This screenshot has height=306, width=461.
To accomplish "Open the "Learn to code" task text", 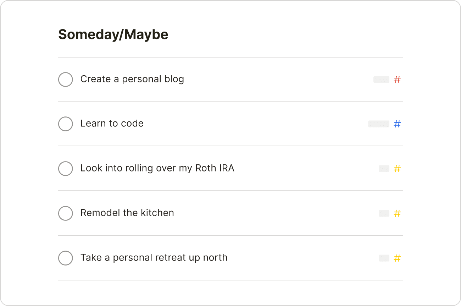I will coord(112,124).
